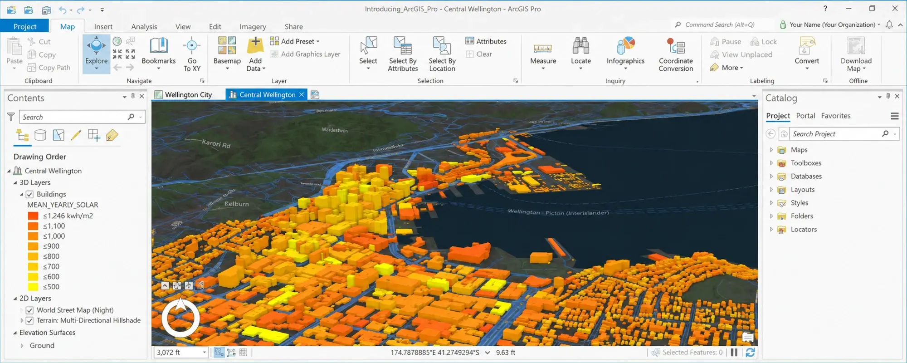Toggle World Street Map (Night) checkbox

[x=30, y=310]
